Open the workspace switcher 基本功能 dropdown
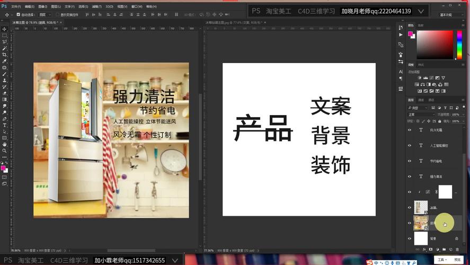 coord(450,15)
